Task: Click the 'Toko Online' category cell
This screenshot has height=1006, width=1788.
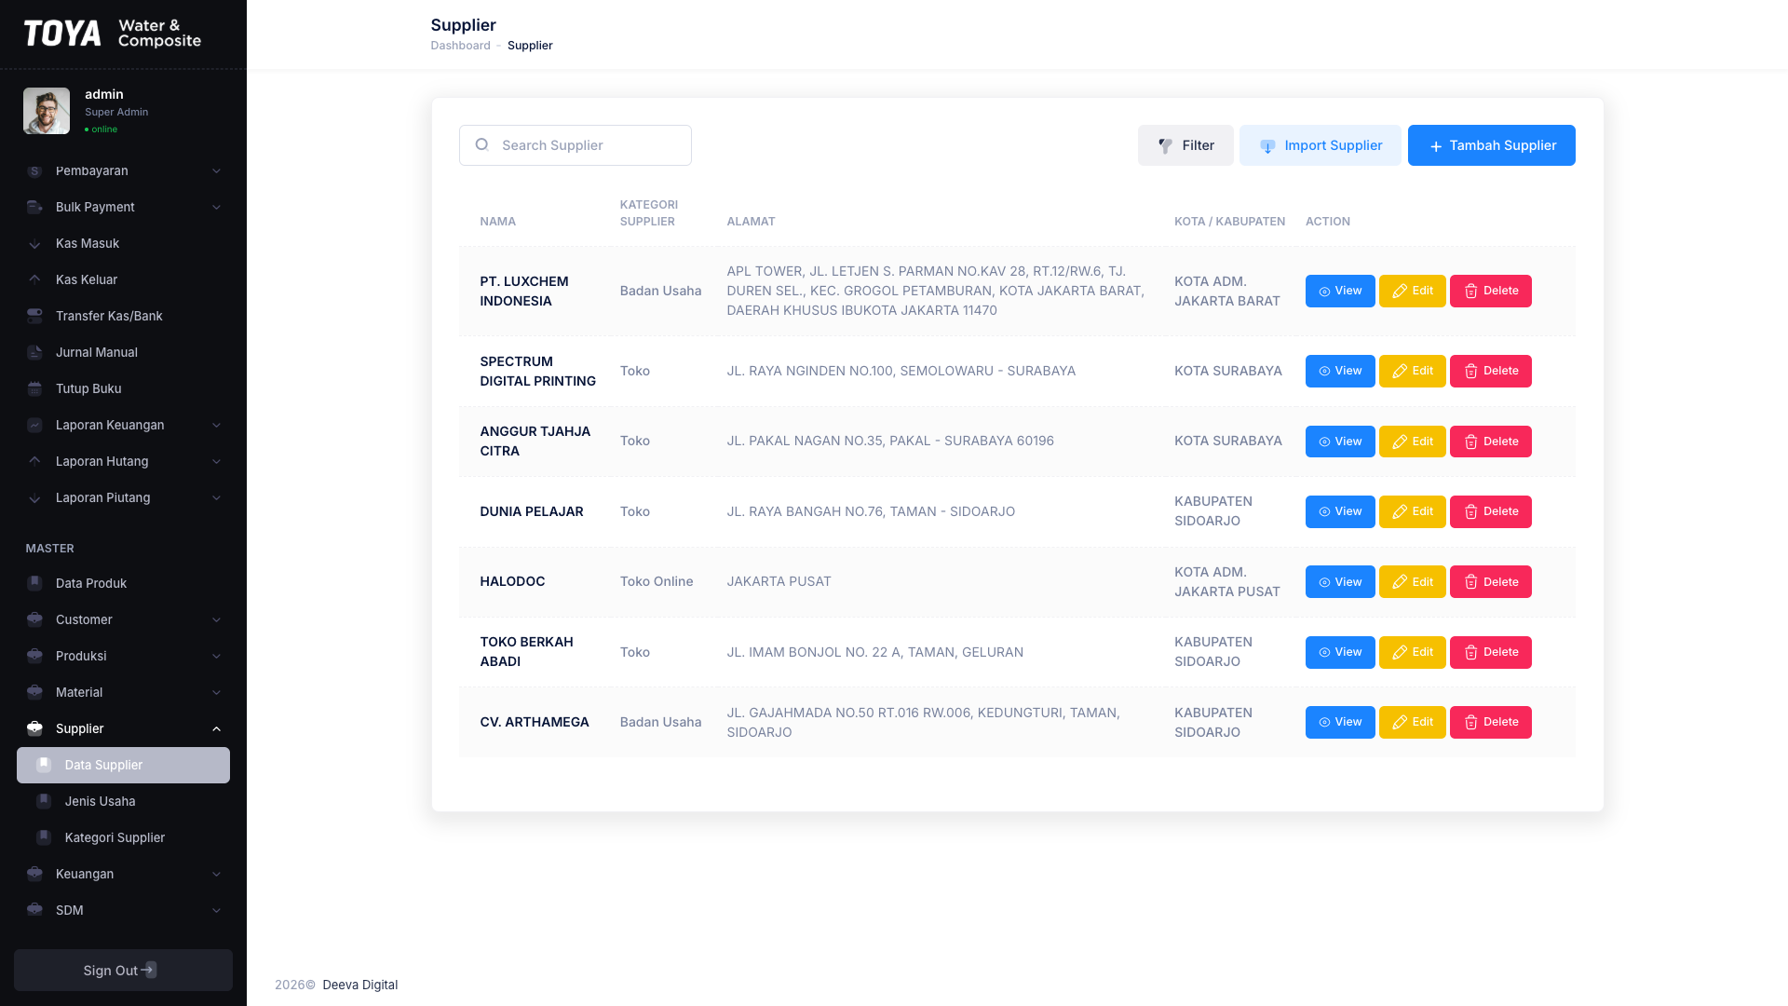Action: tap(657, 581)
